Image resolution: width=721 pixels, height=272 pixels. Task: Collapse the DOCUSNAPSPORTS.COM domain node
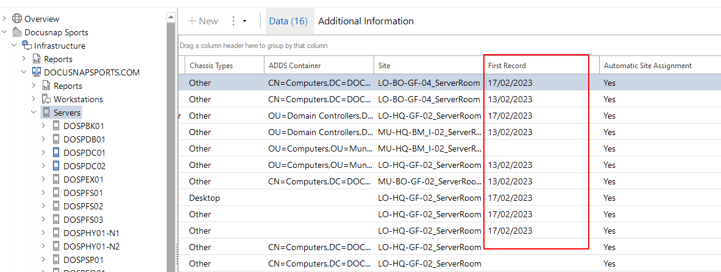[24, 72]
